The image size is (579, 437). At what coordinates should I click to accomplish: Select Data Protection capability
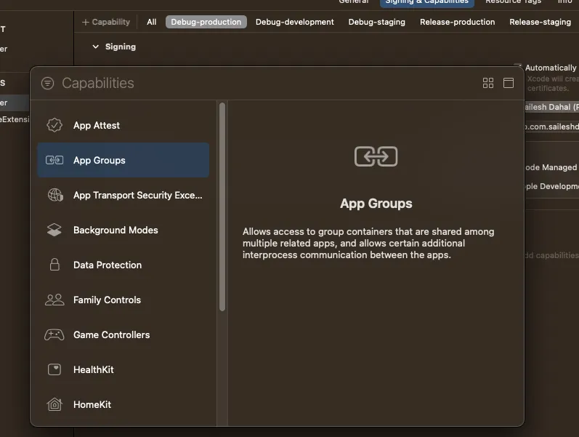124,265
